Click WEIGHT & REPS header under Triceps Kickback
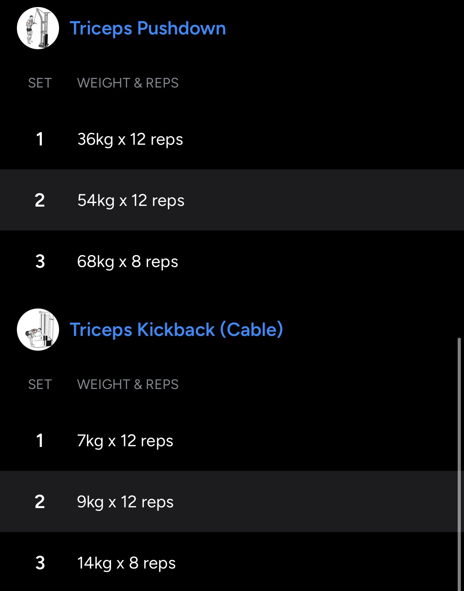Viewport: 464px width, 591px height. [128, 384]
